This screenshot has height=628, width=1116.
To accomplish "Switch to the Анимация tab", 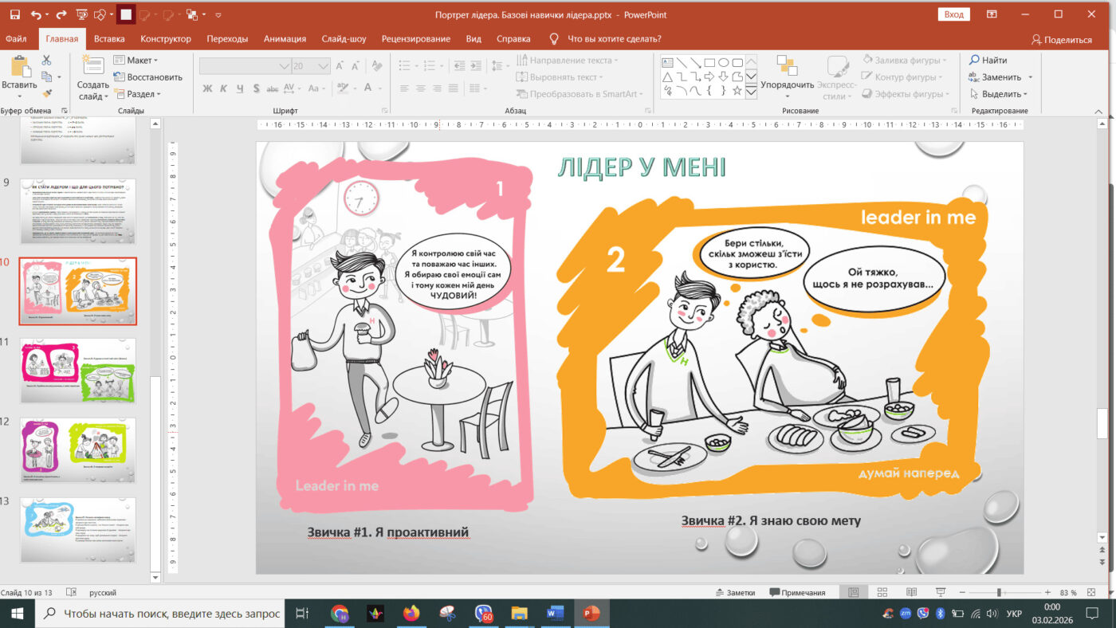I will (285, 39).
